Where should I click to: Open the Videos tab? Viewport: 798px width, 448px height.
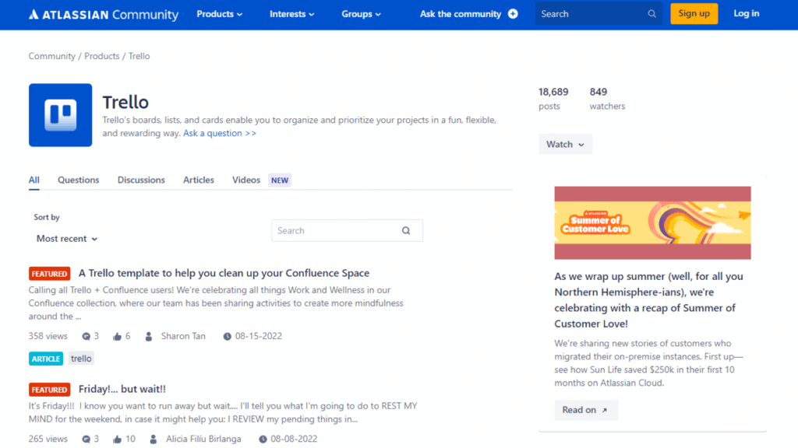(x=245, y=180)
